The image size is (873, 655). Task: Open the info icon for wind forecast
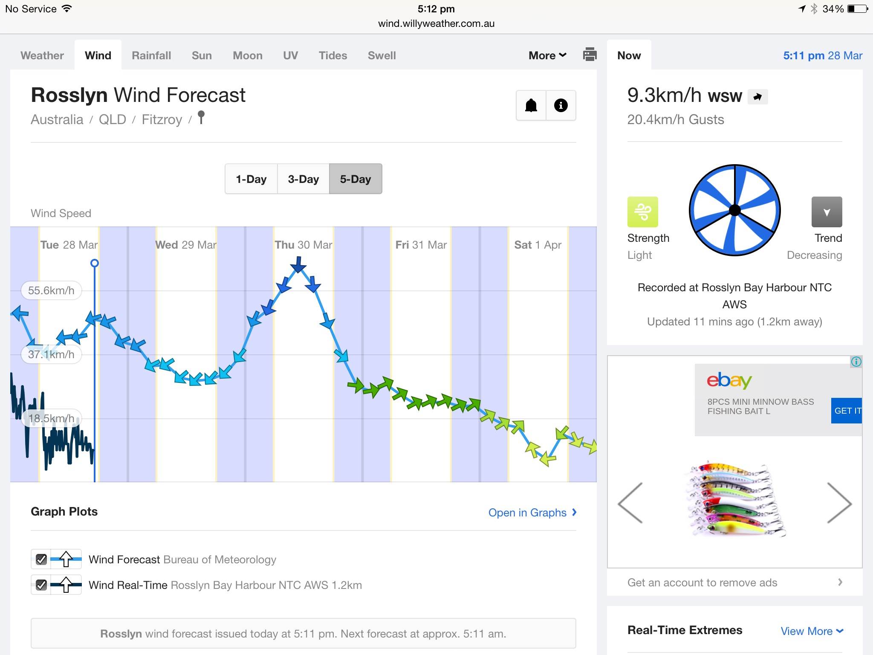(x=561, y=105)
